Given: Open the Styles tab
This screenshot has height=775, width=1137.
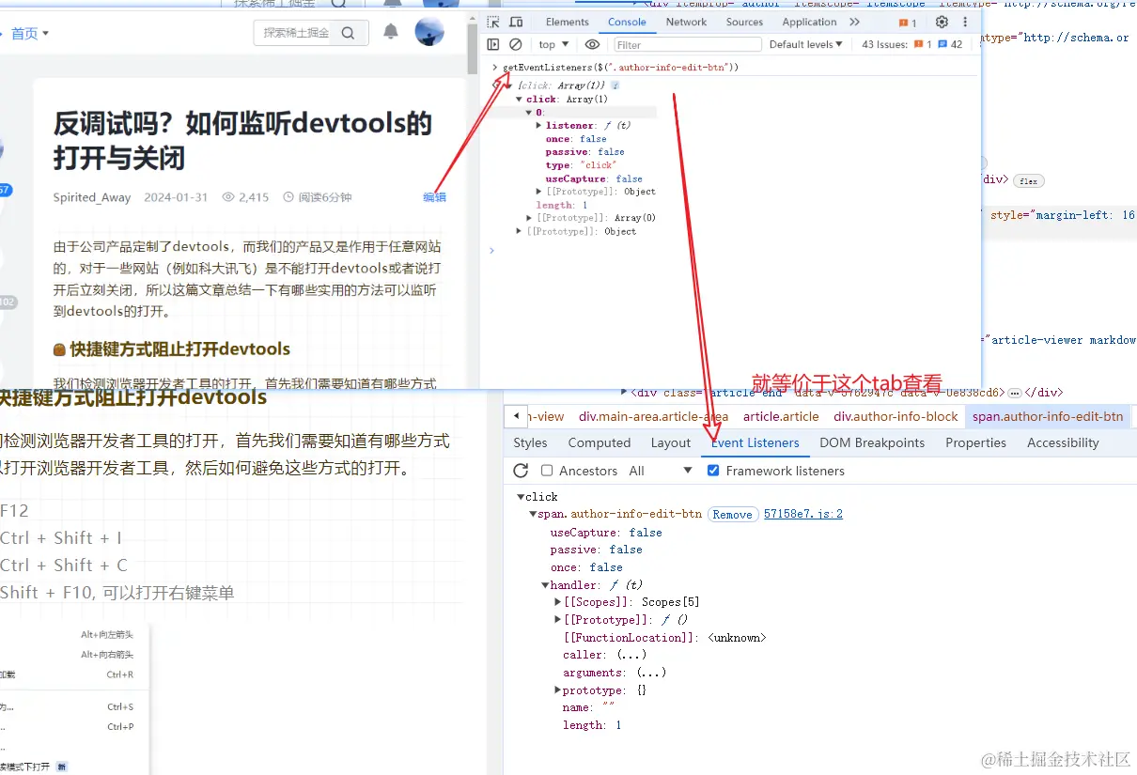Looking at the screenshot, I should pyautogui.click(x=530, y=442).
